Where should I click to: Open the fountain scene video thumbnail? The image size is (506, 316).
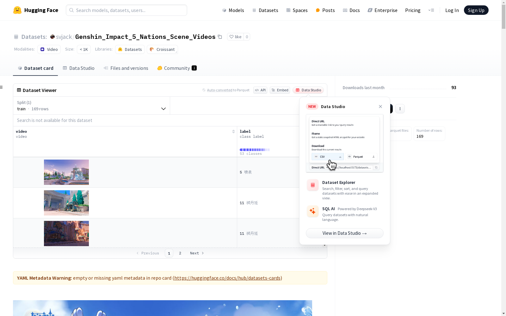pos(66,172)
